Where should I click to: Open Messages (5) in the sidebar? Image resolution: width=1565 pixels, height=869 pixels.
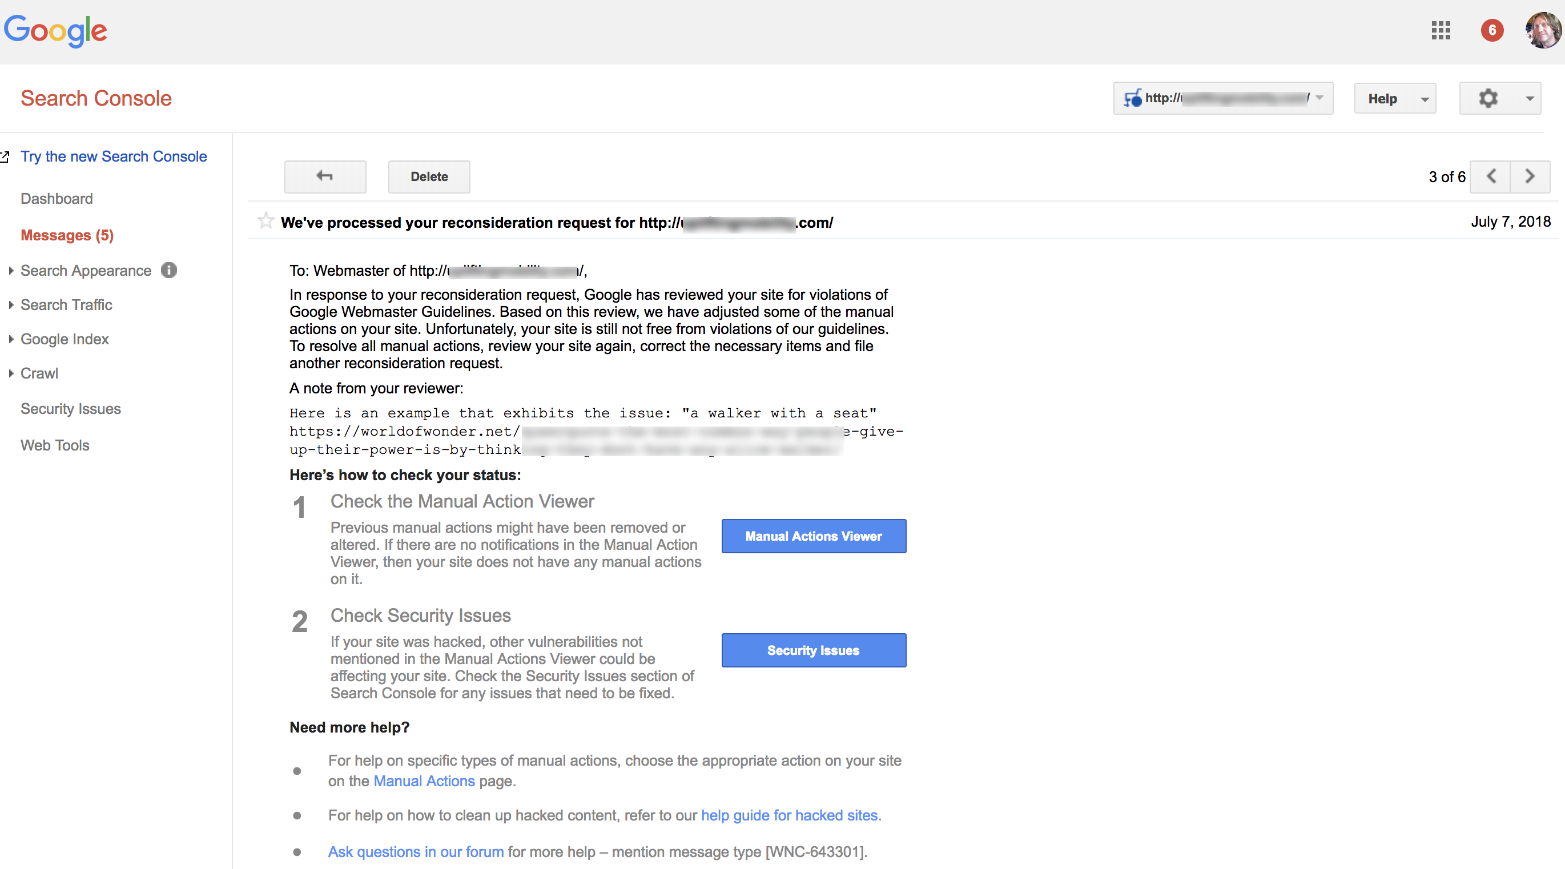tap(67, 235)
